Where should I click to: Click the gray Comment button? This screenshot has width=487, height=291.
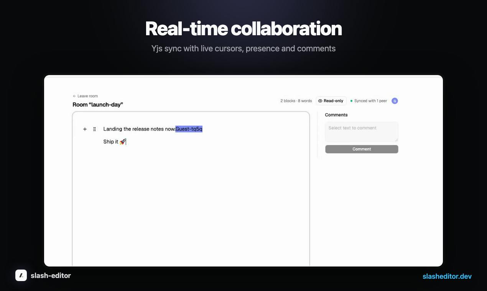362,149
